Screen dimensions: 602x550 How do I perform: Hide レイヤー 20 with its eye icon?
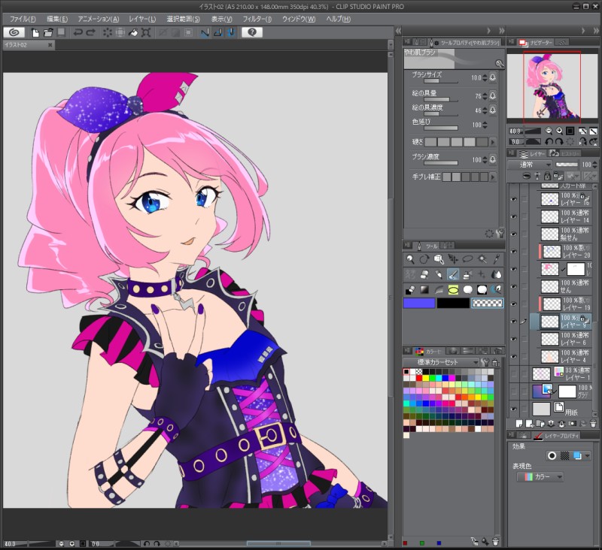click(x=514, y=252)
